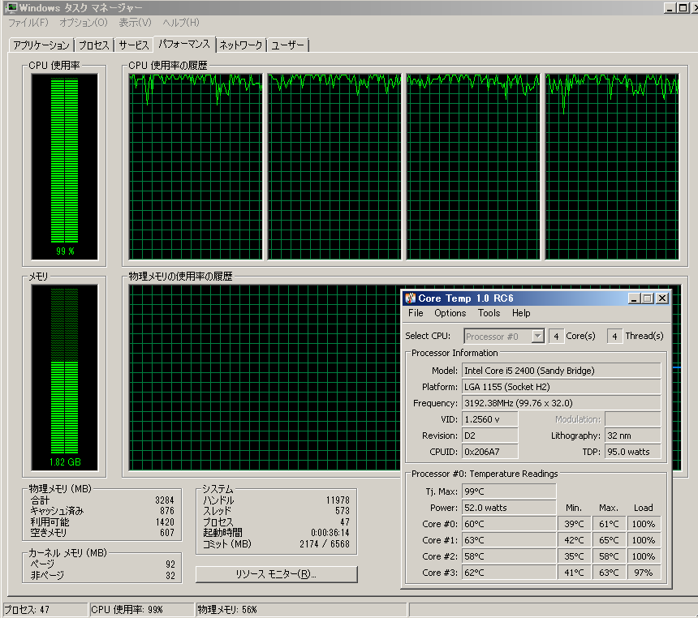
Task: Switch to the アプリケーション tab
Action: 41,45
